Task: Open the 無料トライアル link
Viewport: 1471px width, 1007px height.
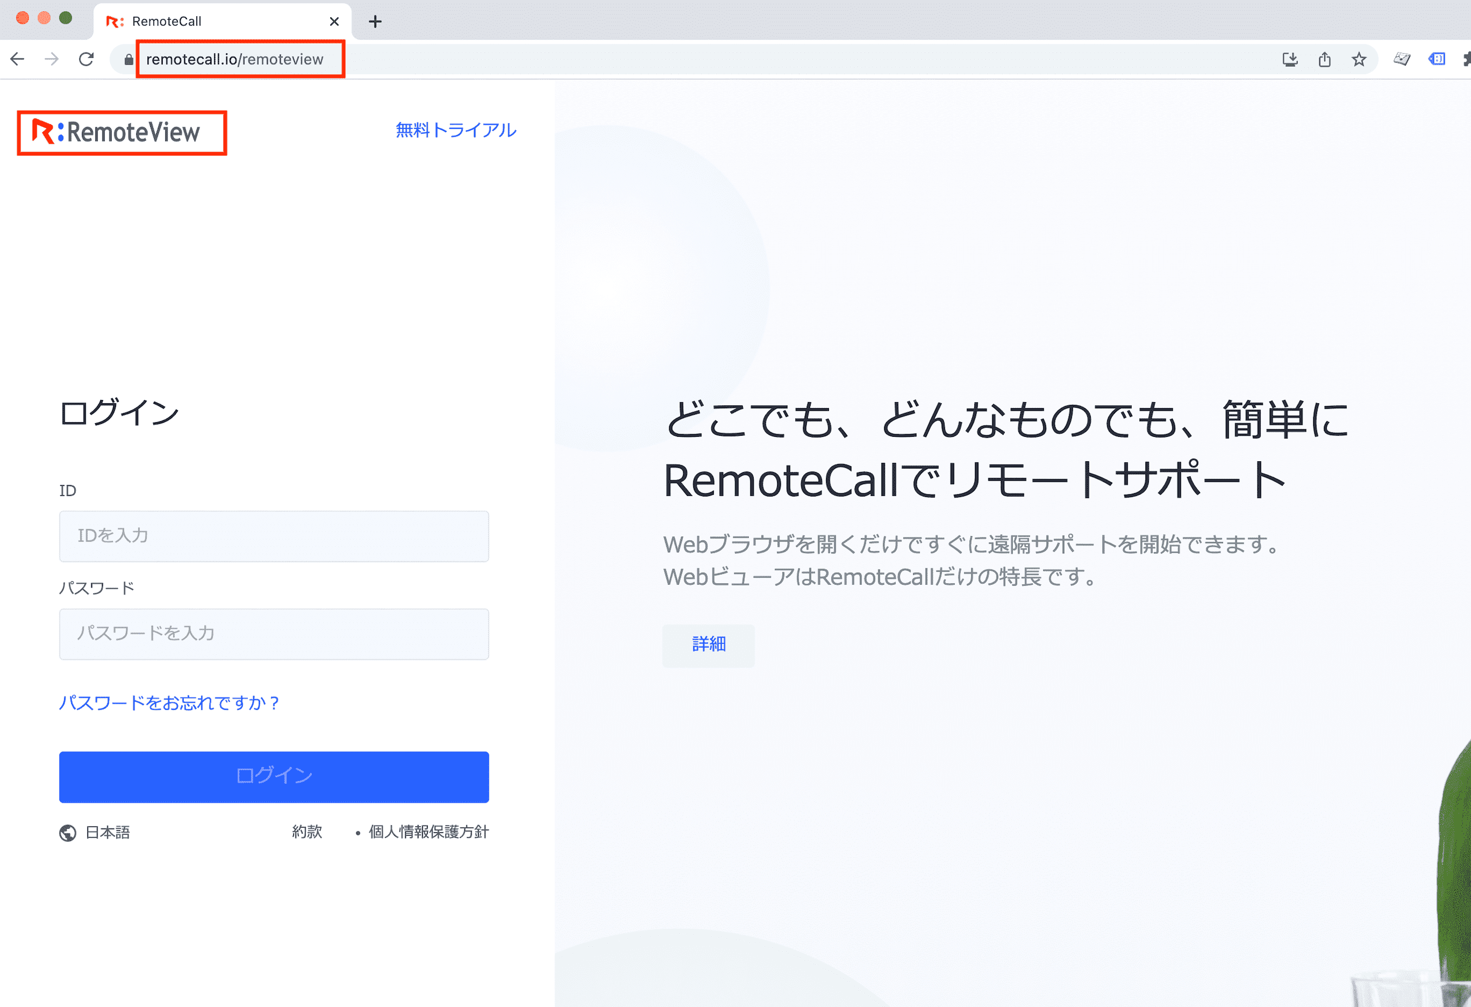Action: [456, 130]
